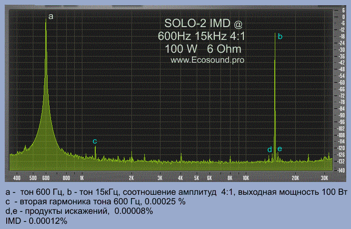Screen dimensions: 351x229
Task: Click the "6" dB scale label at top
Action: click(x=343, y=10)
